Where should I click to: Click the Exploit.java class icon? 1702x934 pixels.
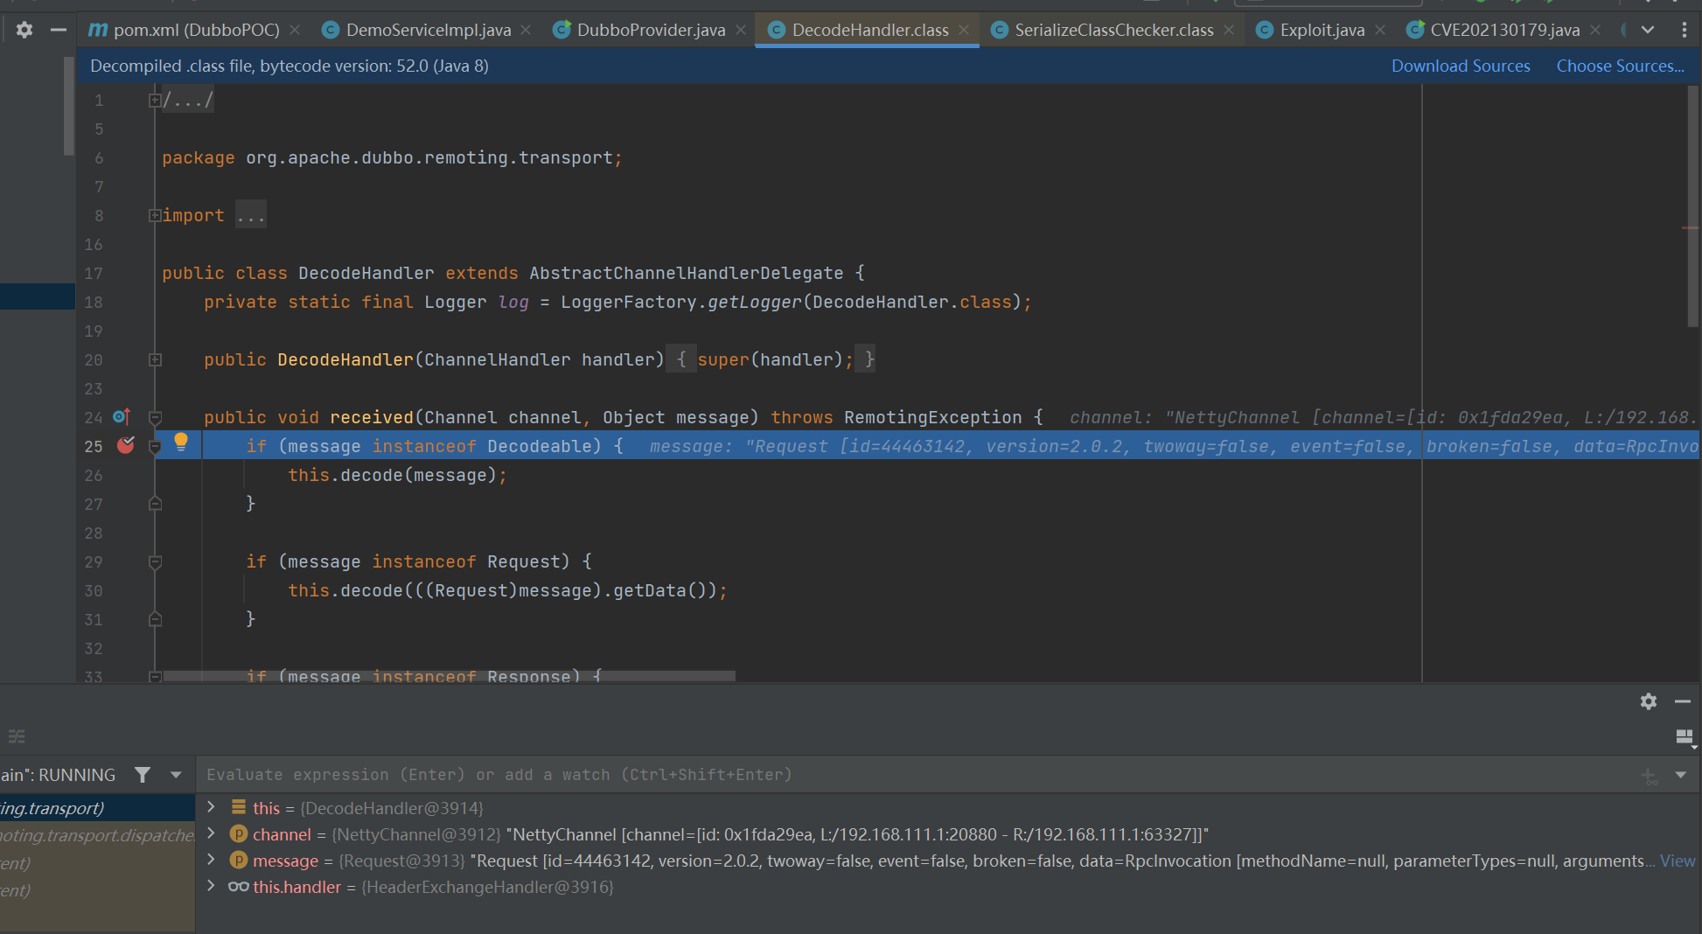(x=1264, y=30)
